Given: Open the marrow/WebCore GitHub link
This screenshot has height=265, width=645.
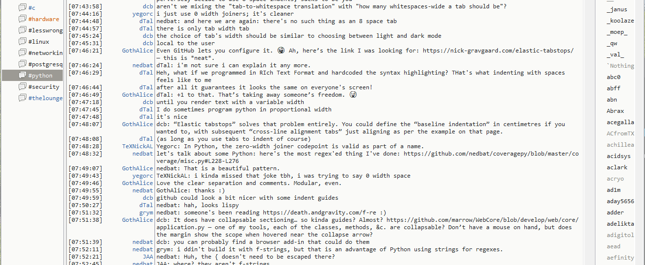Looking at the screenshot, I should coord(482,220).
